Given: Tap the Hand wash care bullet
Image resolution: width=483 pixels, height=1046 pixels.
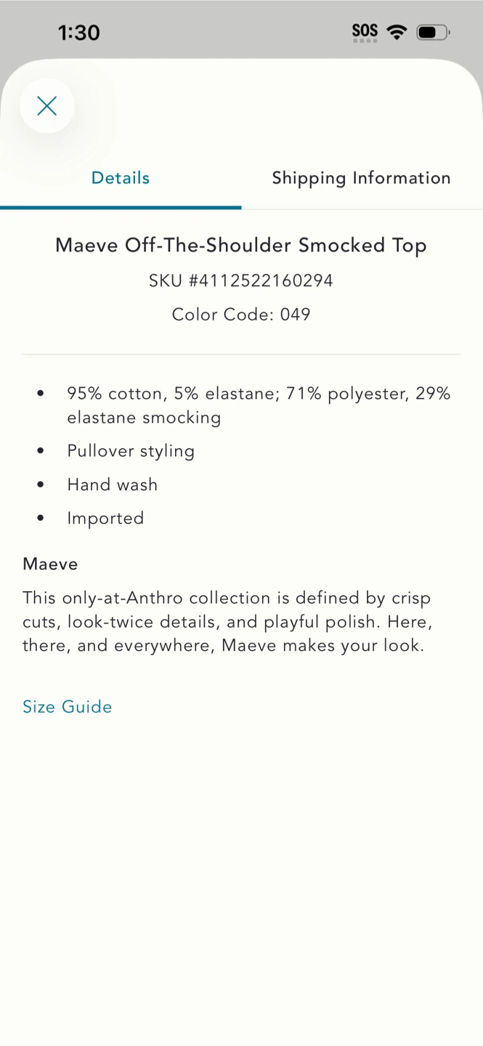Looking at the screenshot, I should 113,485.
